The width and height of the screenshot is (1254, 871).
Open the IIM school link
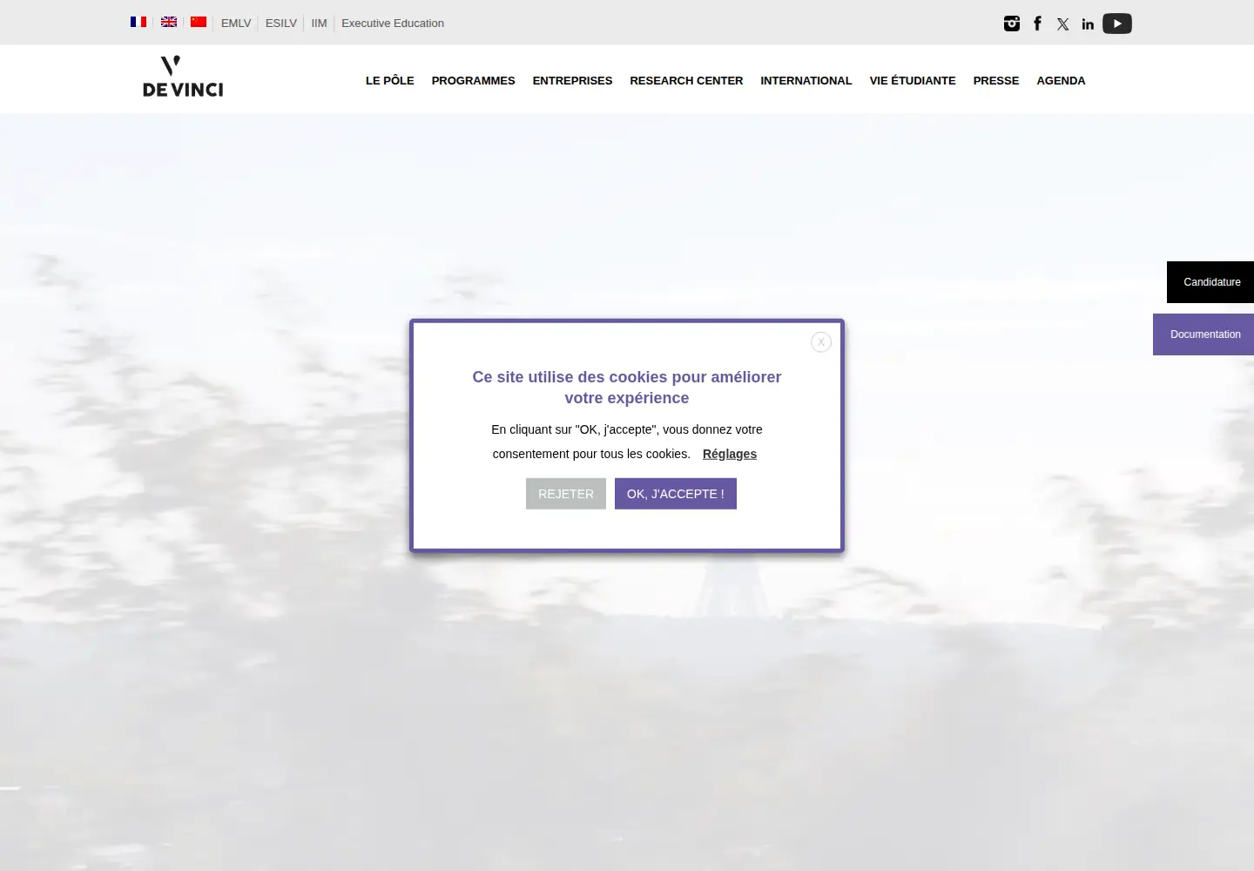[319, 24]
